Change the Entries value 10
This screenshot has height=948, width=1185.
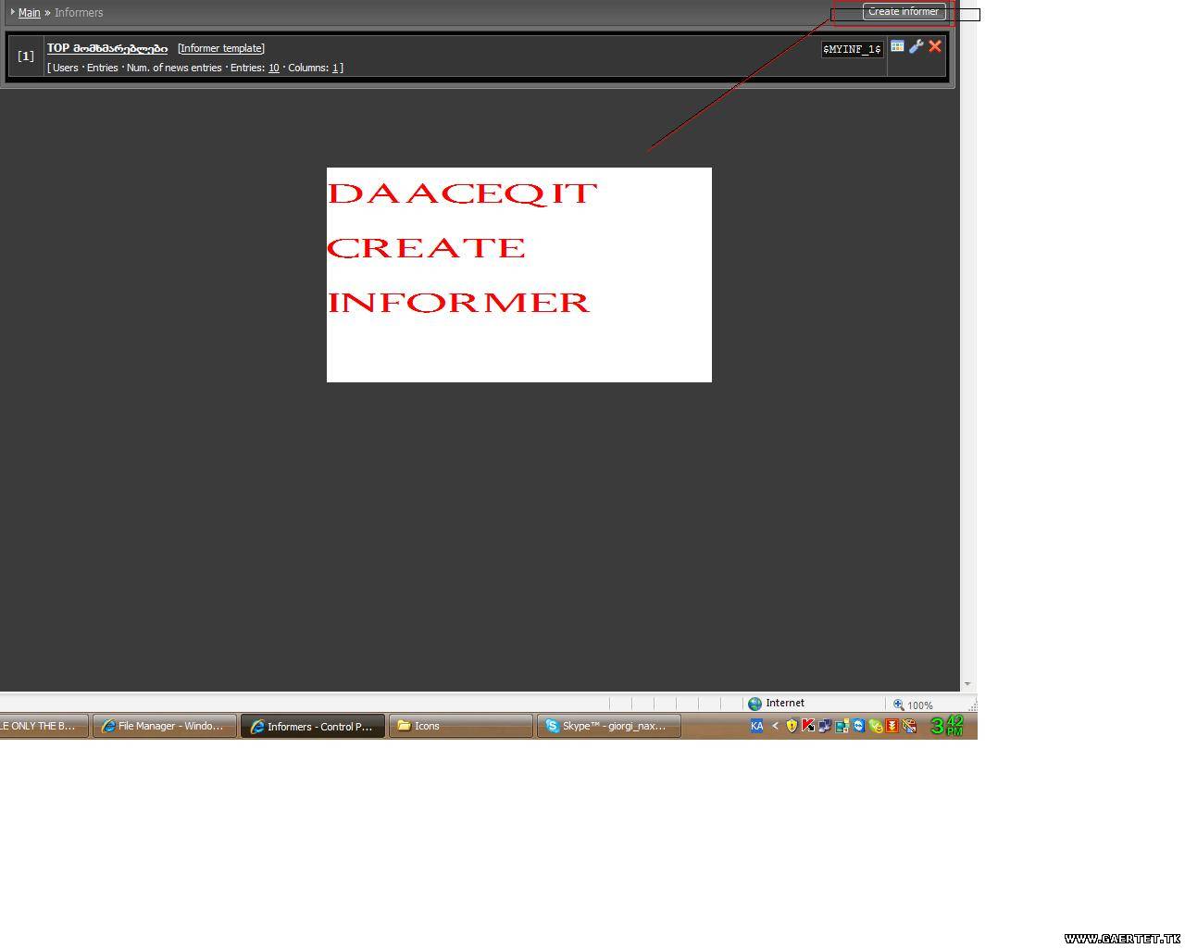point(273,68)
